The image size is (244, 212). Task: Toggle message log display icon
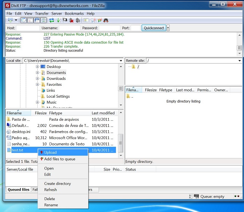[23, 20]
